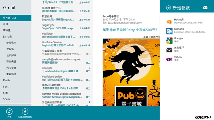Open the FETnet 會員中心 email

click(x=66, y=9)
